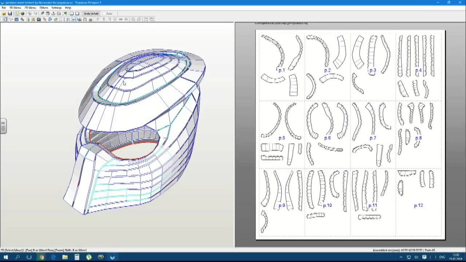Open the green uTorrent taskbar icon
Screen dimensions: 466x262
pos(89,257)
